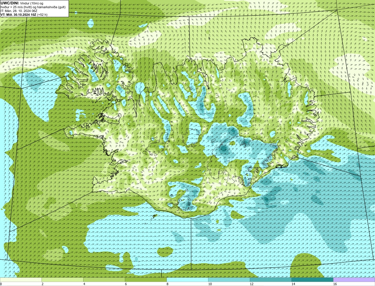Viewport: 375px width, 286px height.
Task: Click the 8–10 m/s light cyan legend swatch
Action: (187, 280)
